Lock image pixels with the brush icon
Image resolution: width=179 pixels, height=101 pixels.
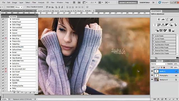tap(159, 67)
